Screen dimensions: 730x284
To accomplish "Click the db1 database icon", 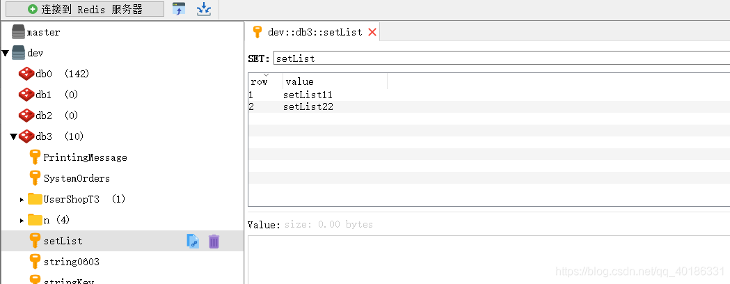I will [26, 95].
